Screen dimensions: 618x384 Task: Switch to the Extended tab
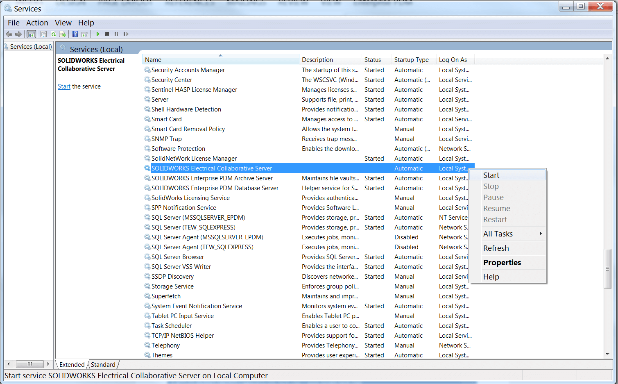[72, 364]
